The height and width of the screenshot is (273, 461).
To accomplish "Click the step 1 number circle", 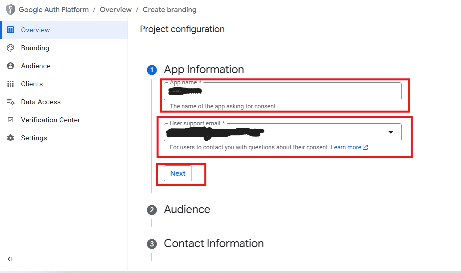I will click(x=152, y=70).
